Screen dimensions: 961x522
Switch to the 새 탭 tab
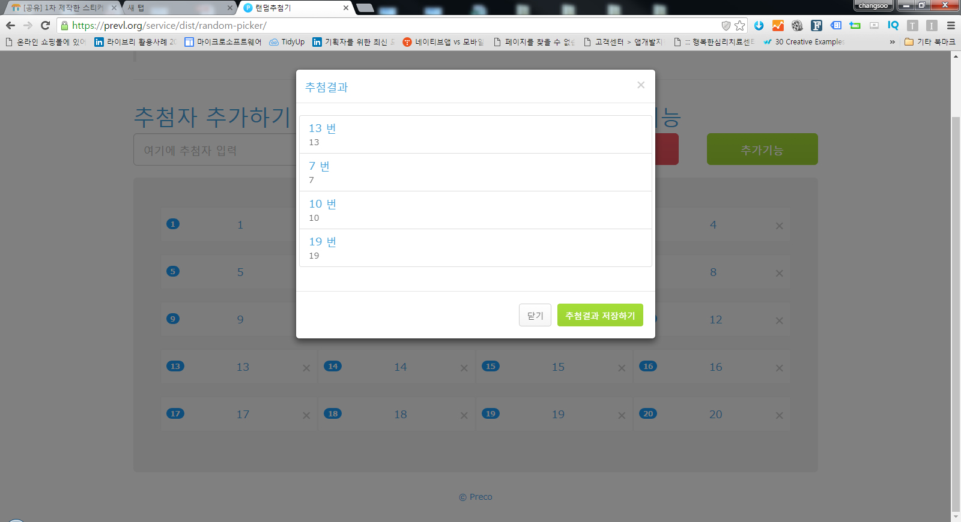(x=174, y=8)
